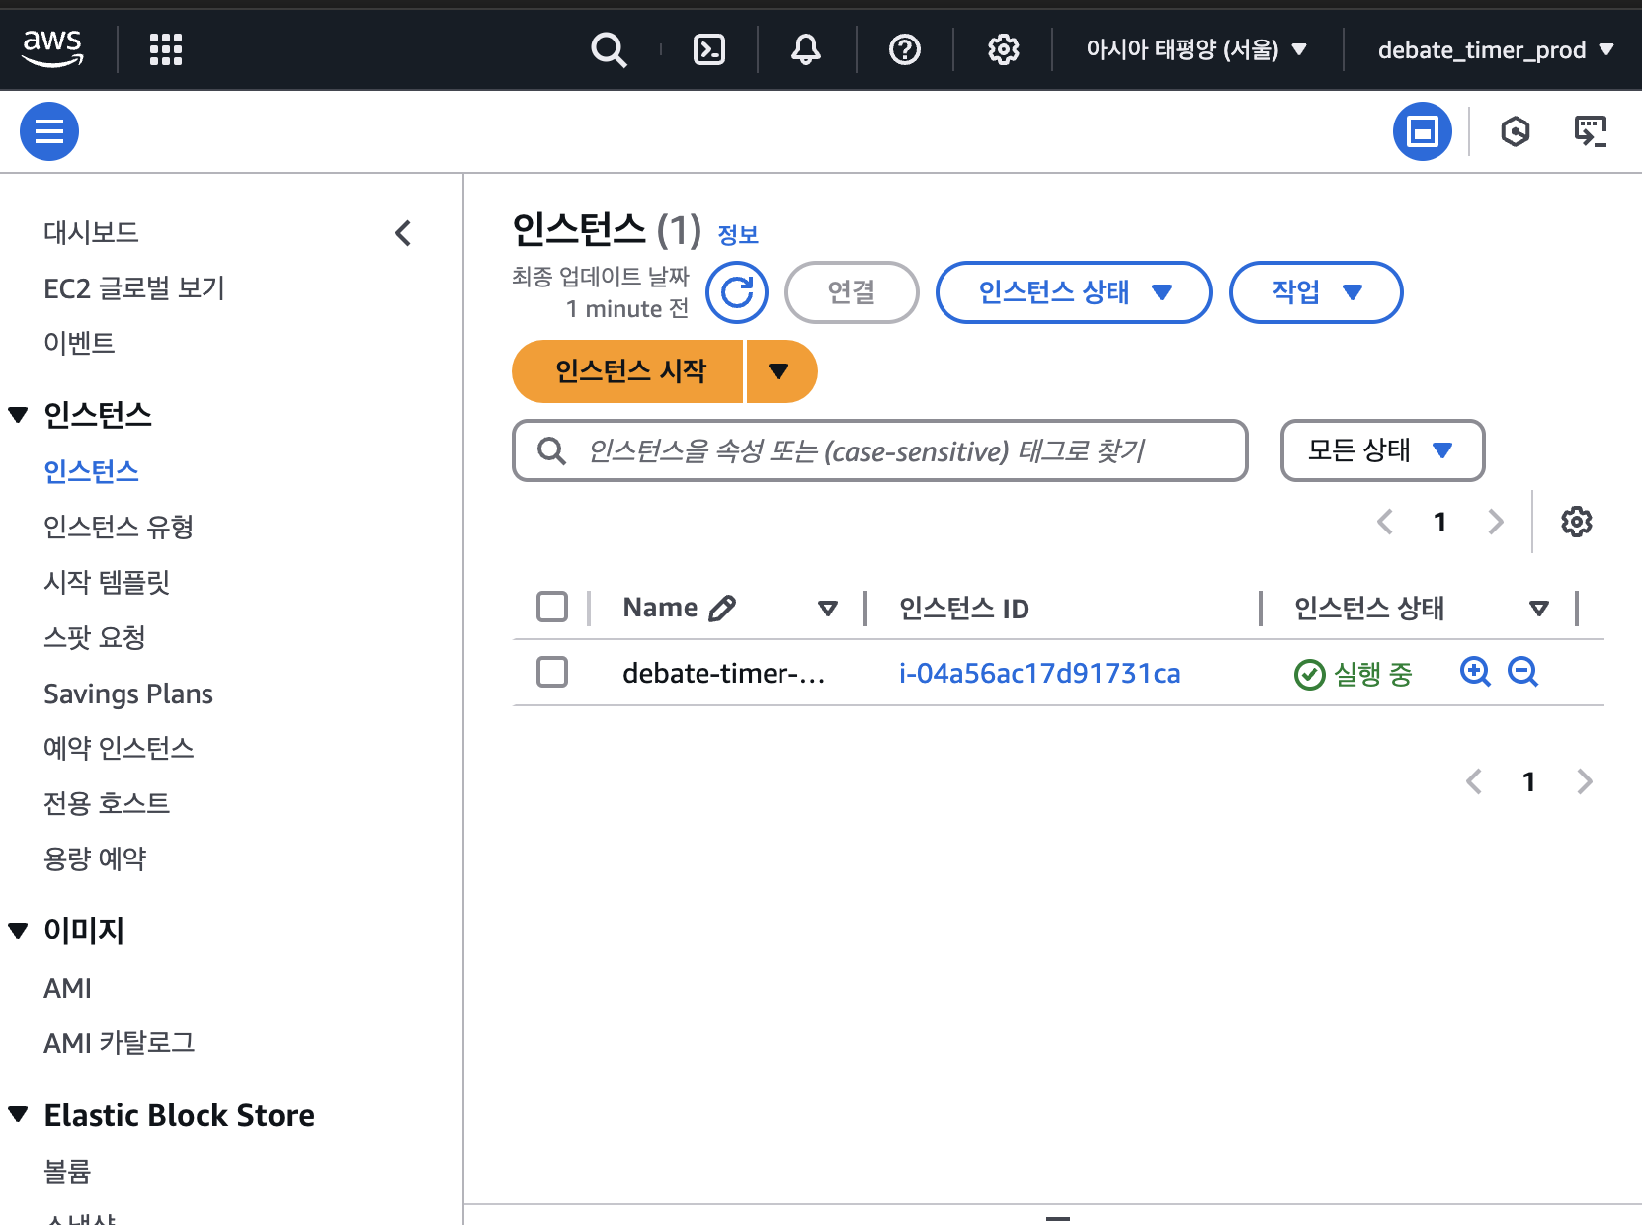Click the 인스턴스 시작 launch button
This screenshot has height=1225, width=1642.
(x=627, y=371)
